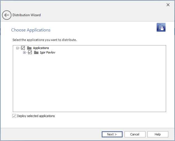Toggle the Deploy selected applications checkbox
The height and width of the screenshot is (141, 175).
[14, 116]
